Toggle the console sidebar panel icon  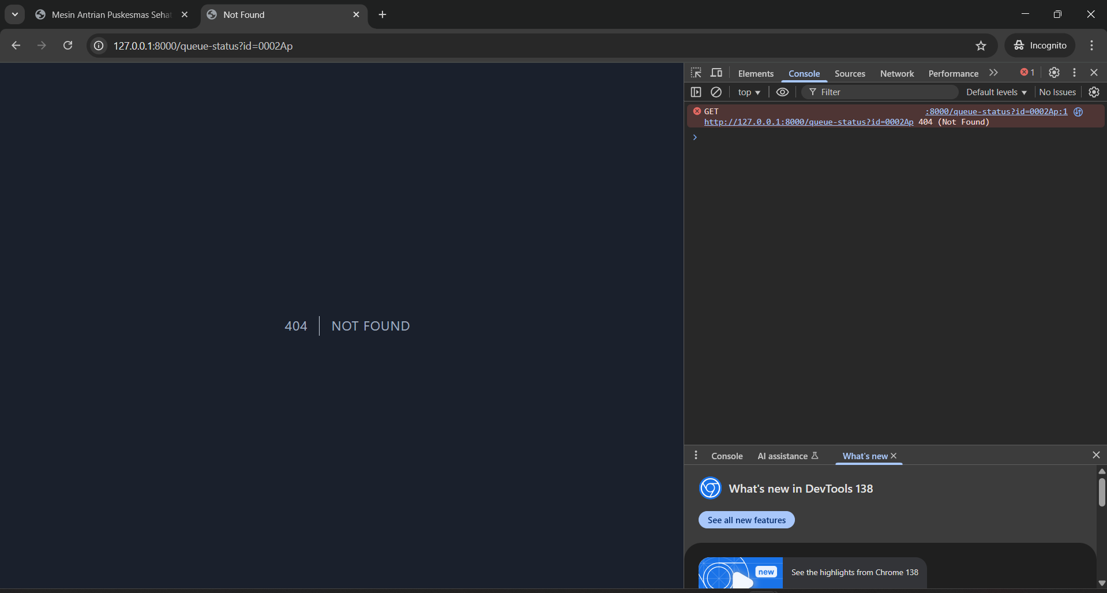tap(696, 92)
